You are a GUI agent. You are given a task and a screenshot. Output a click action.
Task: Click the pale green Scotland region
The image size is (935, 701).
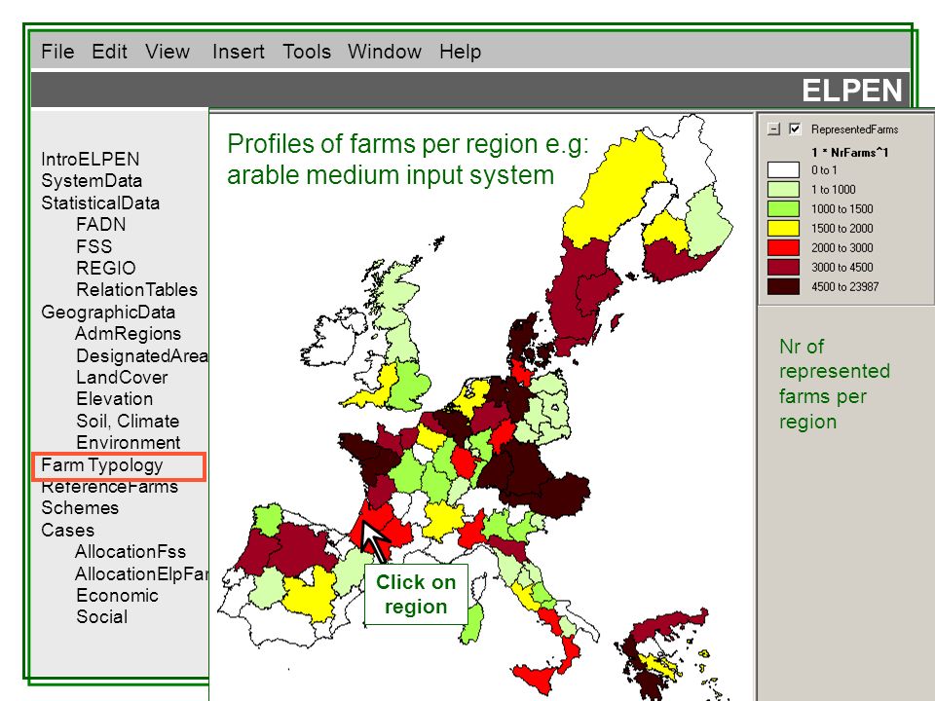[398, 292]
